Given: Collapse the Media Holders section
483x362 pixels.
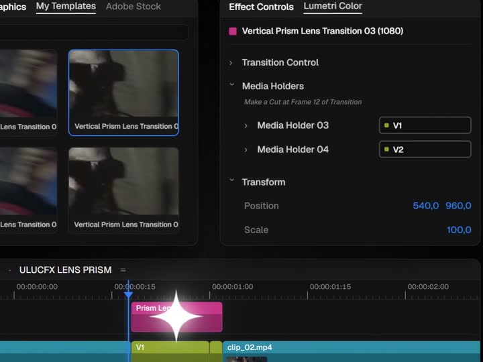Looking at the screenshot, I should (232, 84).
